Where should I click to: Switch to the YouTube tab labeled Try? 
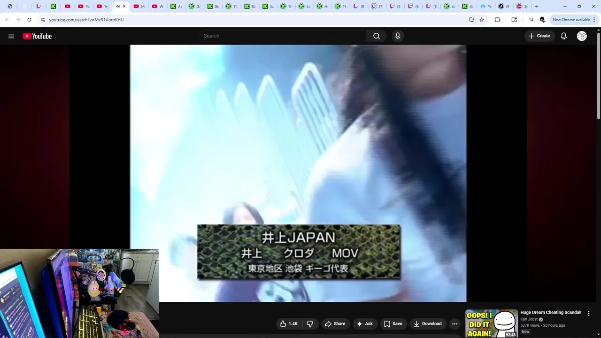point(102,7)
